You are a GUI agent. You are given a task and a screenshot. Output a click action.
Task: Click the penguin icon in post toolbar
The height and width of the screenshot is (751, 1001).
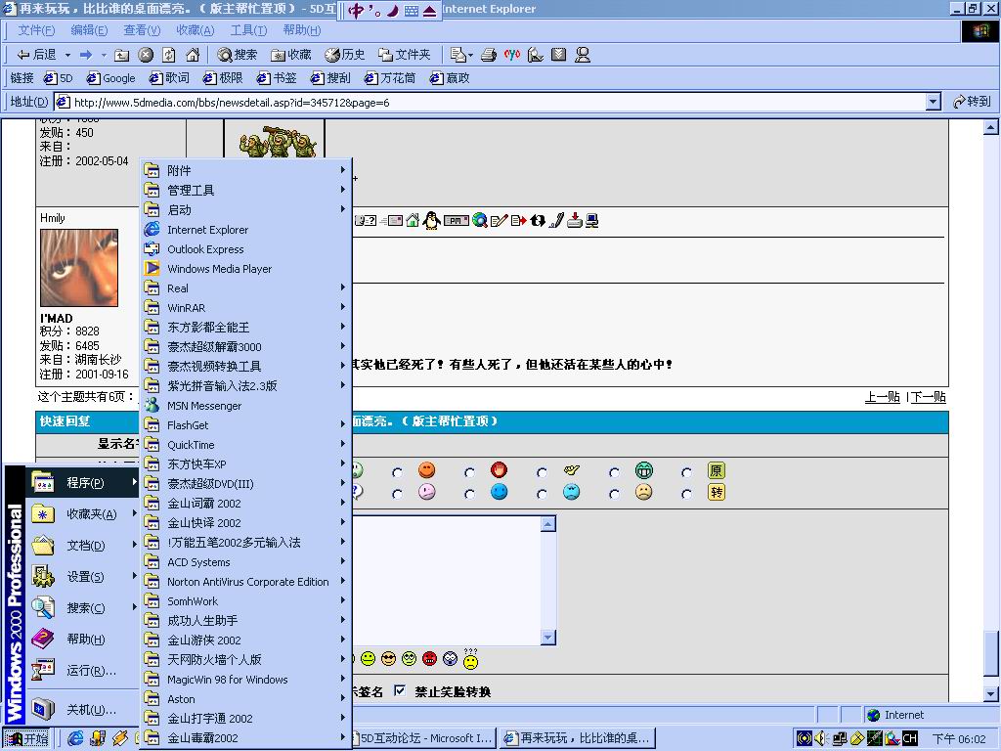tap(431, 221)
